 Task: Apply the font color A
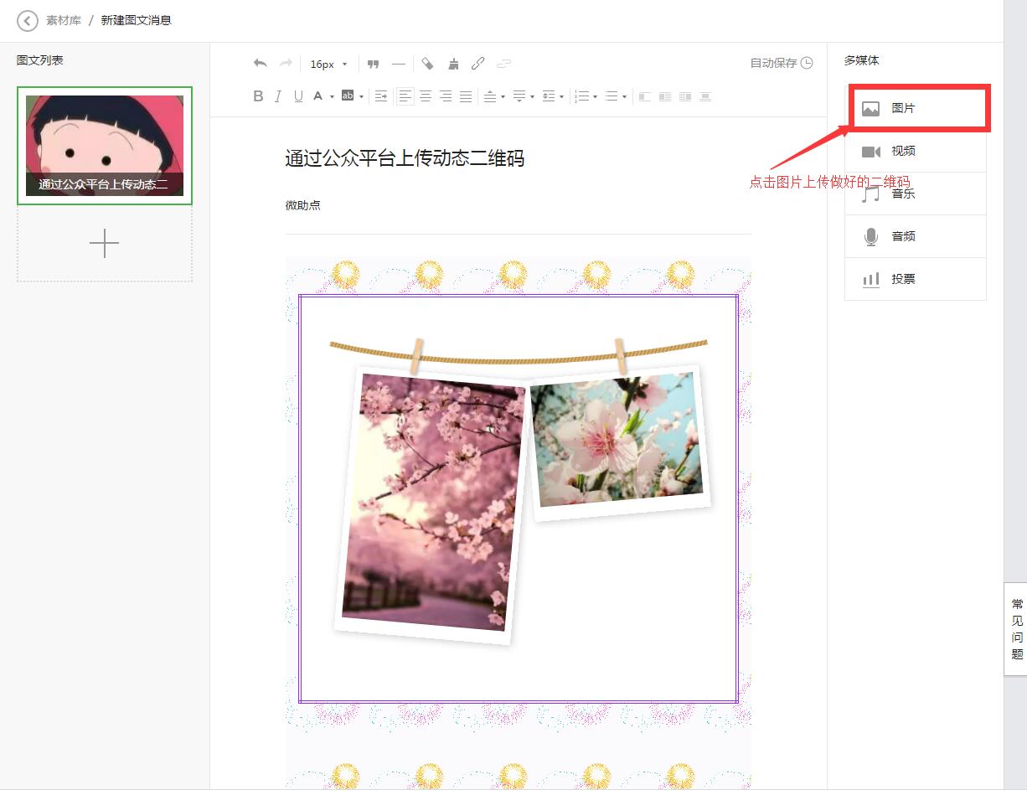(318, 96)
